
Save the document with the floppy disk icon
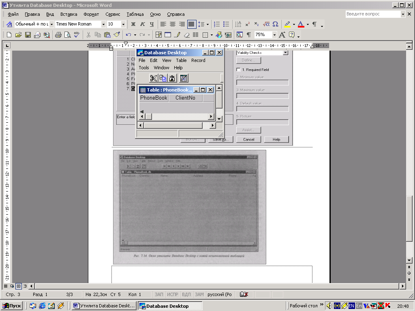pos(28,35)
